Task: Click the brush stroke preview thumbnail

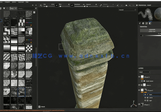Action: point(146,14)
